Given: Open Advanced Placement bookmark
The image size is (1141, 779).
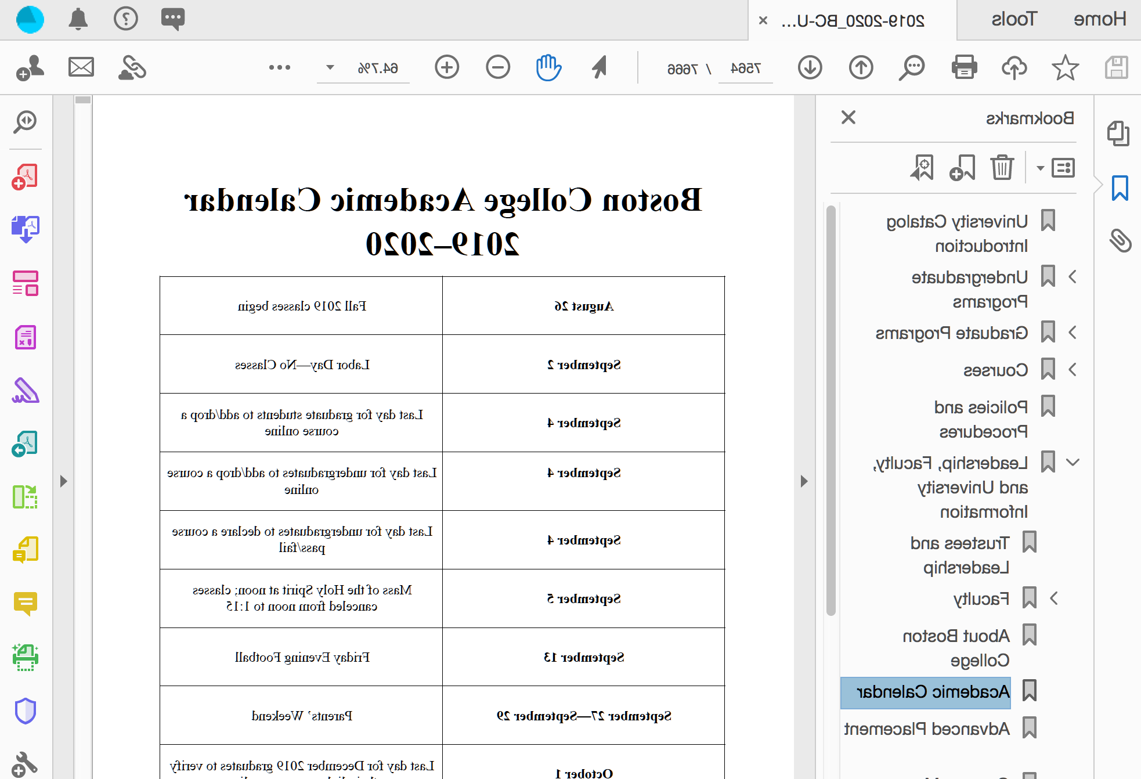Looking at the screenshot, I should (927, 728).
